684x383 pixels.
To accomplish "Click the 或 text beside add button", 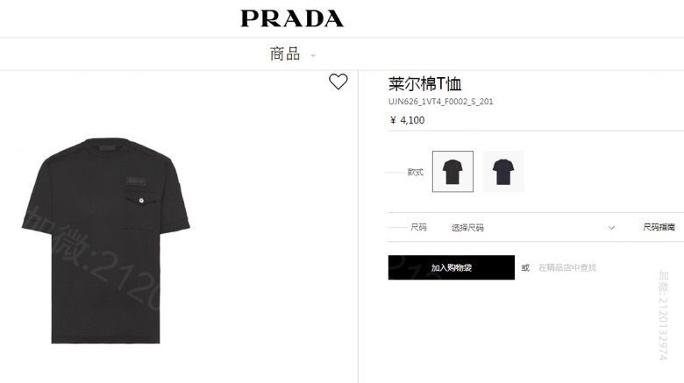I will pos(525,267).
